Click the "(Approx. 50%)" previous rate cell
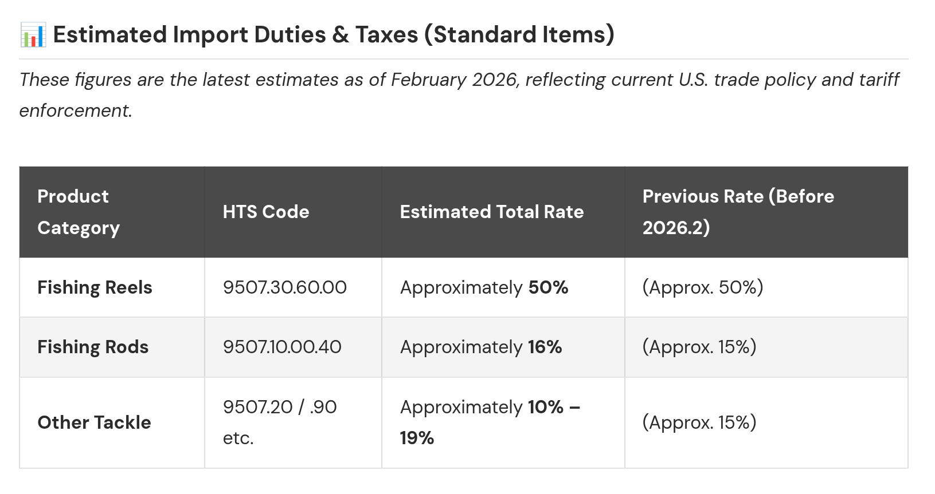This screenshot has height=494, width=935. [702, 287]
